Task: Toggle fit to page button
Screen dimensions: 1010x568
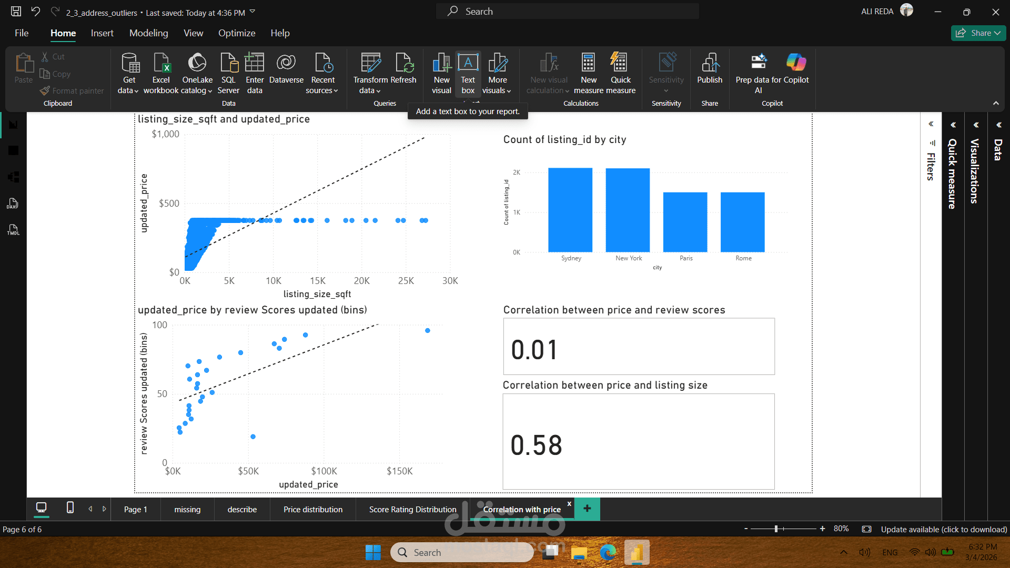Action: pyautogui.click(x=866, y=529)
